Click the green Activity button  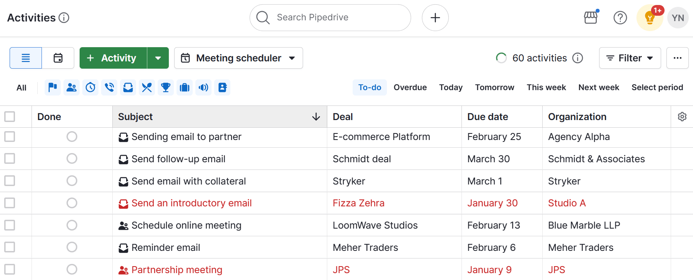point(113,58)
